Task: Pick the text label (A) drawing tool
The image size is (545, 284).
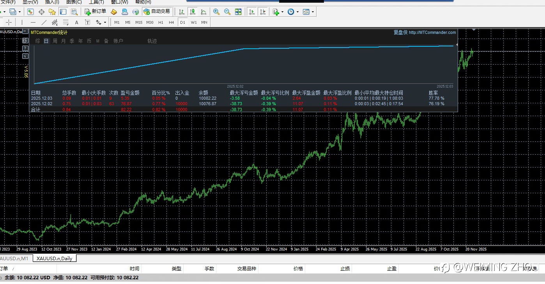Action: pyautogui.click(x=76, y=22)
